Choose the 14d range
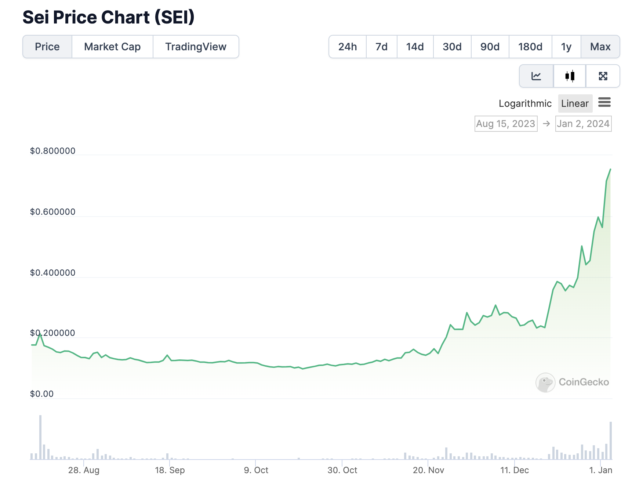 point(415,47)
